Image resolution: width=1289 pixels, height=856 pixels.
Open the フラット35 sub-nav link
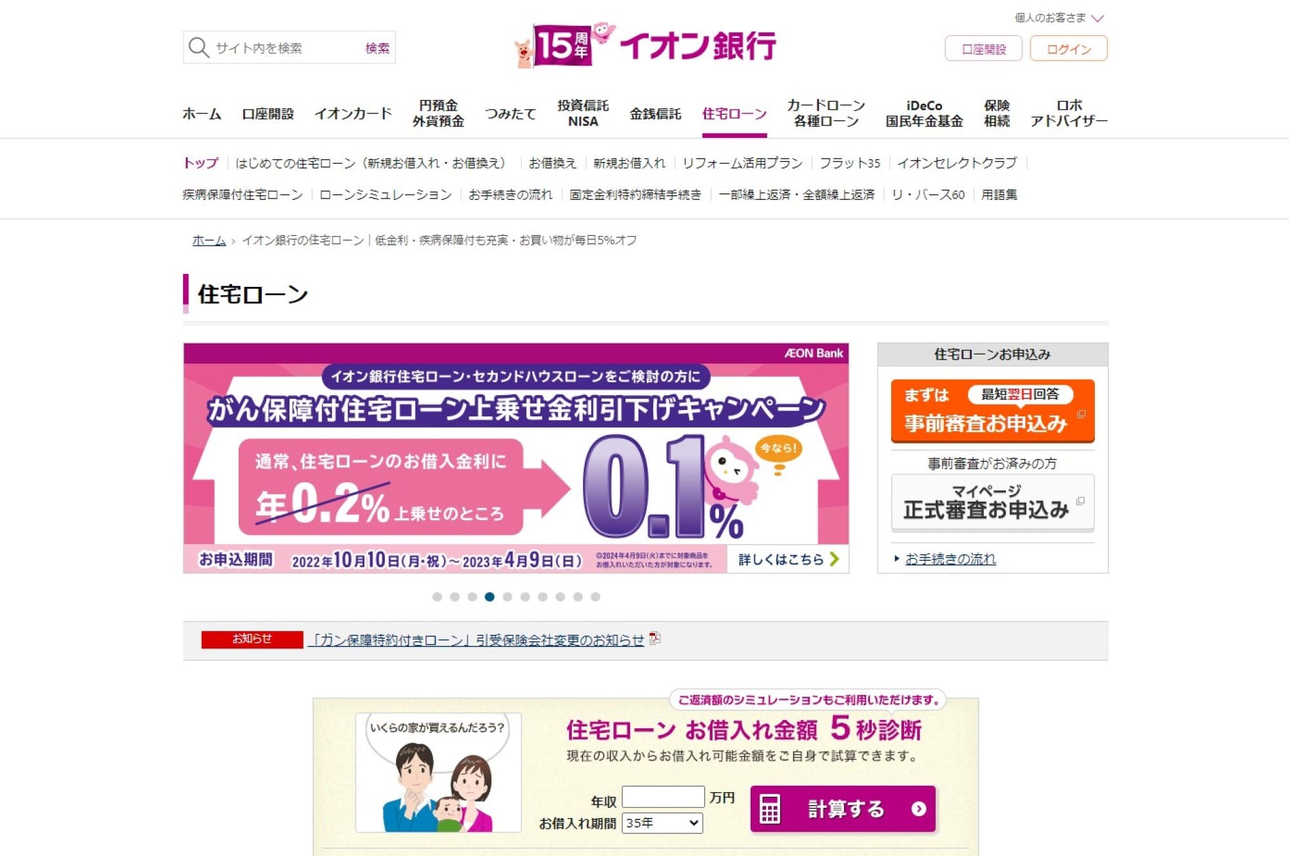pos(849,163)
